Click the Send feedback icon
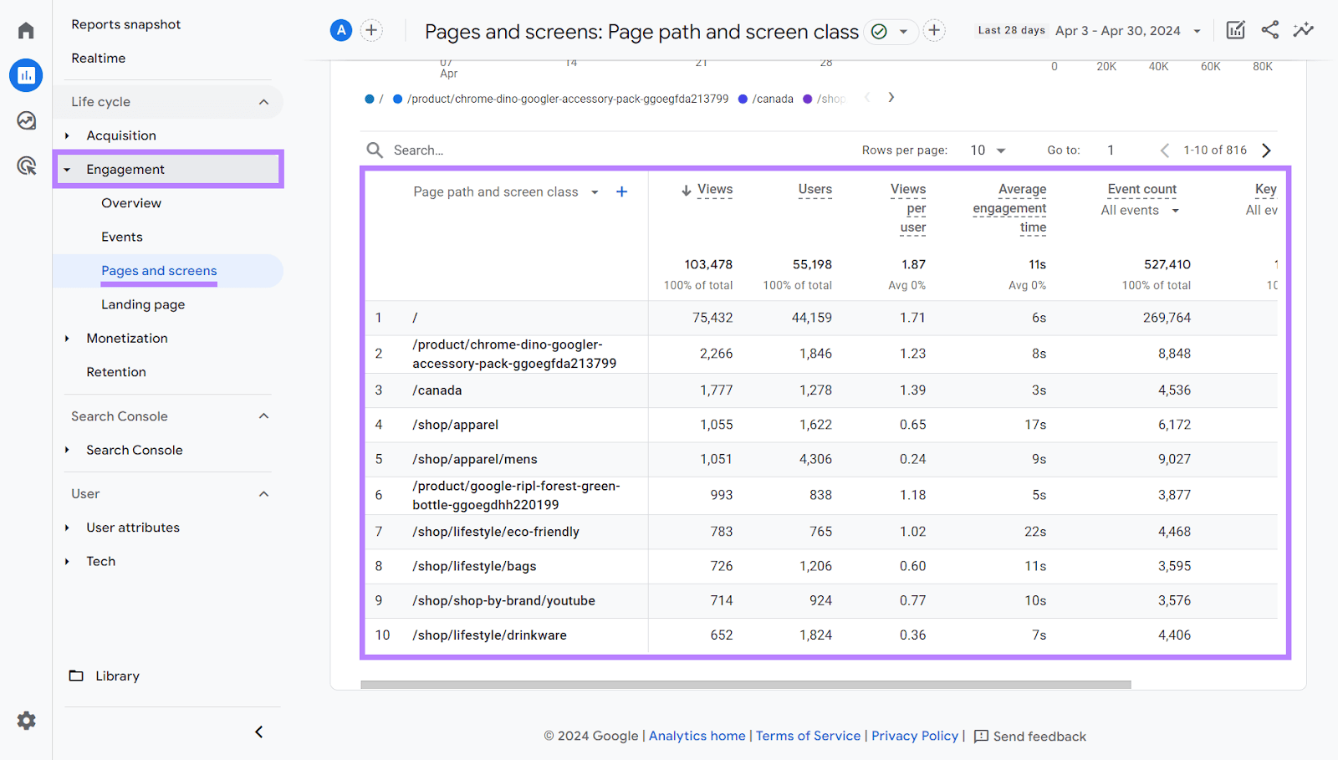 (x=982, y=737)
